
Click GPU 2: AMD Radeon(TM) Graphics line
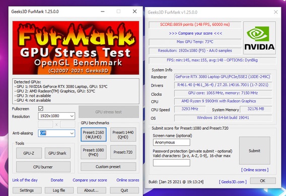(x=54, y=91)
